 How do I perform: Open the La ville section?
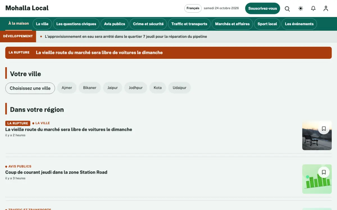point(42,24)
